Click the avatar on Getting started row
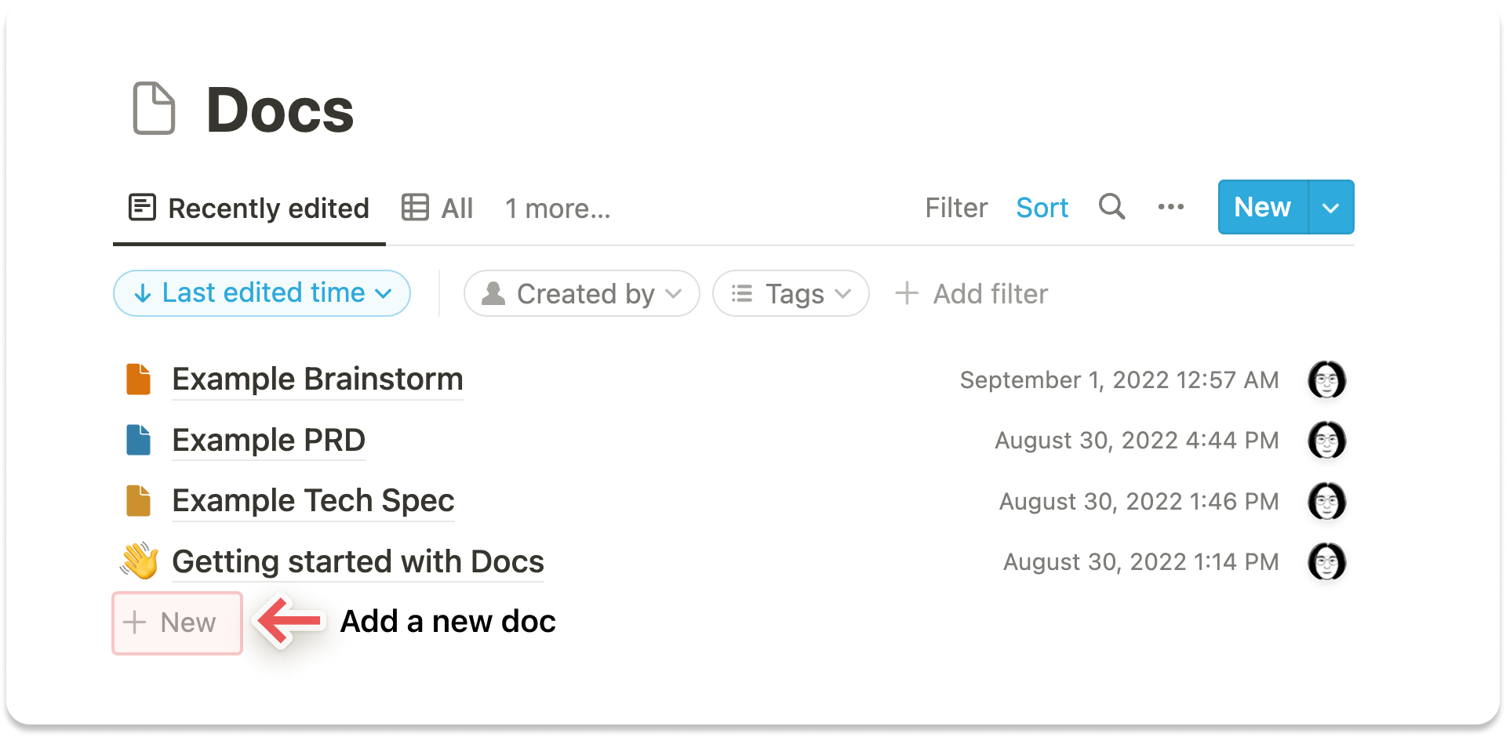 (x=1326, y=561)
